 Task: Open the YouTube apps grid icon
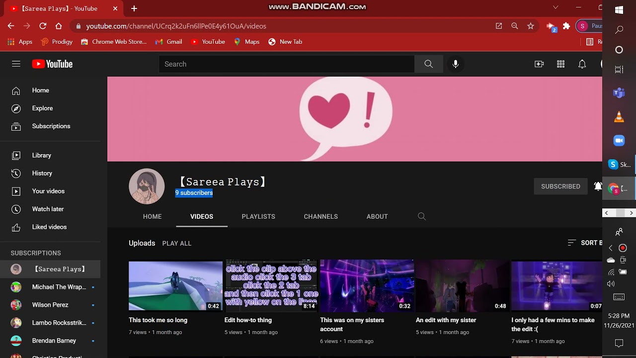561,64
